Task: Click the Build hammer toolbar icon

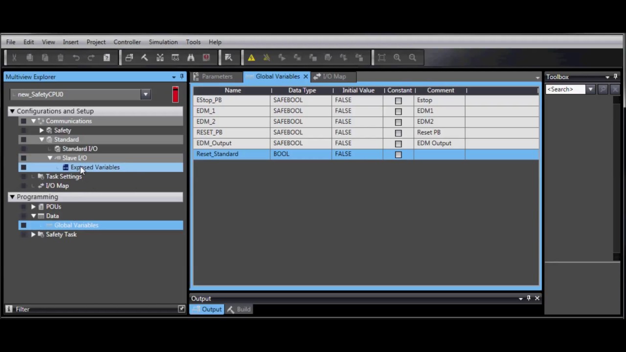Action: 144,58
